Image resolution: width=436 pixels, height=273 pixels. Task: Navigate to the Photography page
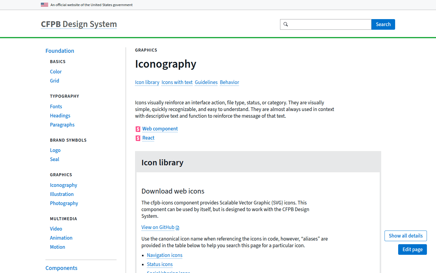64,203
